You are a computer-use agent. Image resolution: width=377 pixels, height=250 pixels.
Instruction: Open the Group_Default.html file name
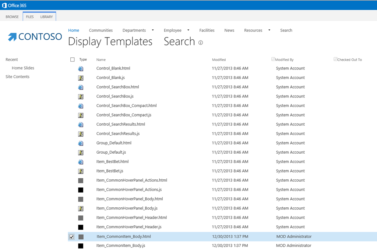(x=114, y=143)
